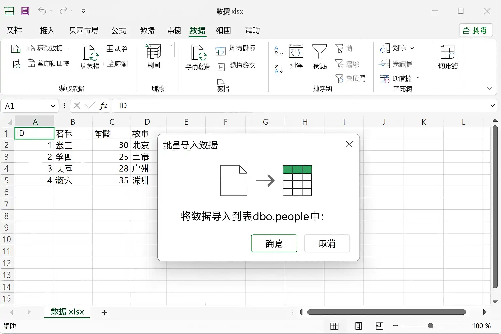Click the 确定 button in dialog
Viewport: 501px width, 334px height.
(274, 243)
